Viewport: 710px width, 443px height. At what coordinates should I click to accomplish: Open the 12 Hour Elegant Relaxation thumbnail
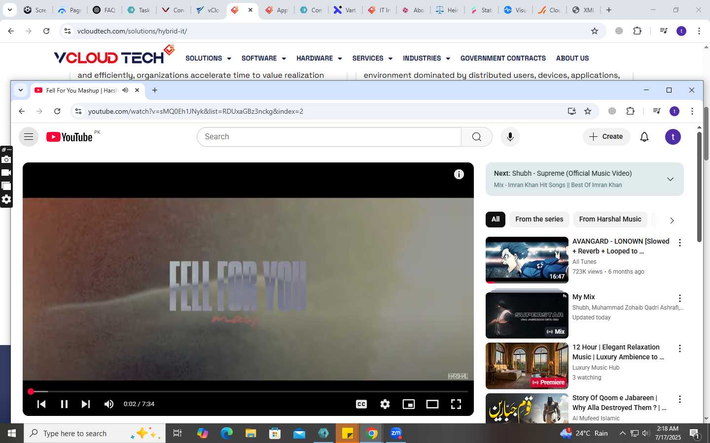527,366
